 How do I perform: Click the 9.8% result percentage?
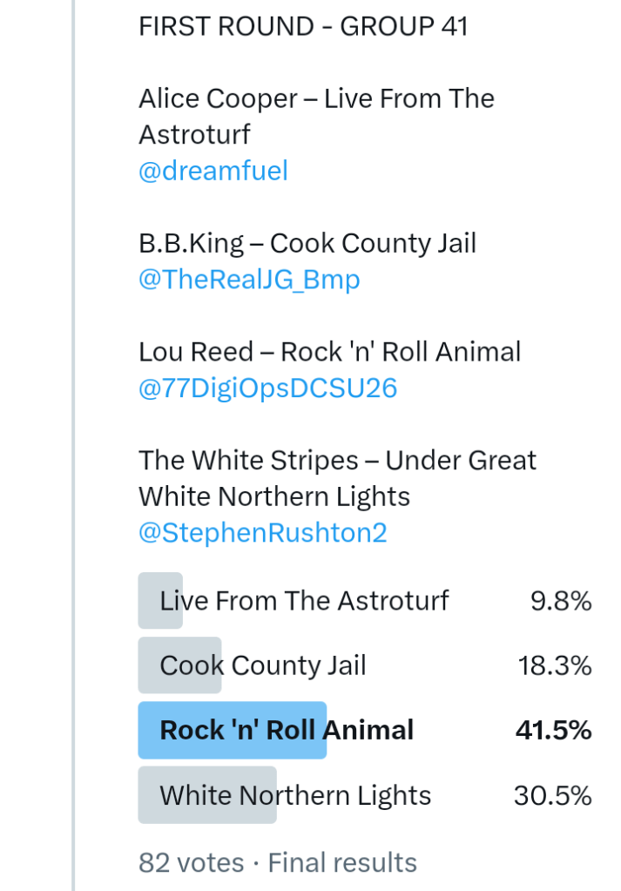tap(561, 600)
